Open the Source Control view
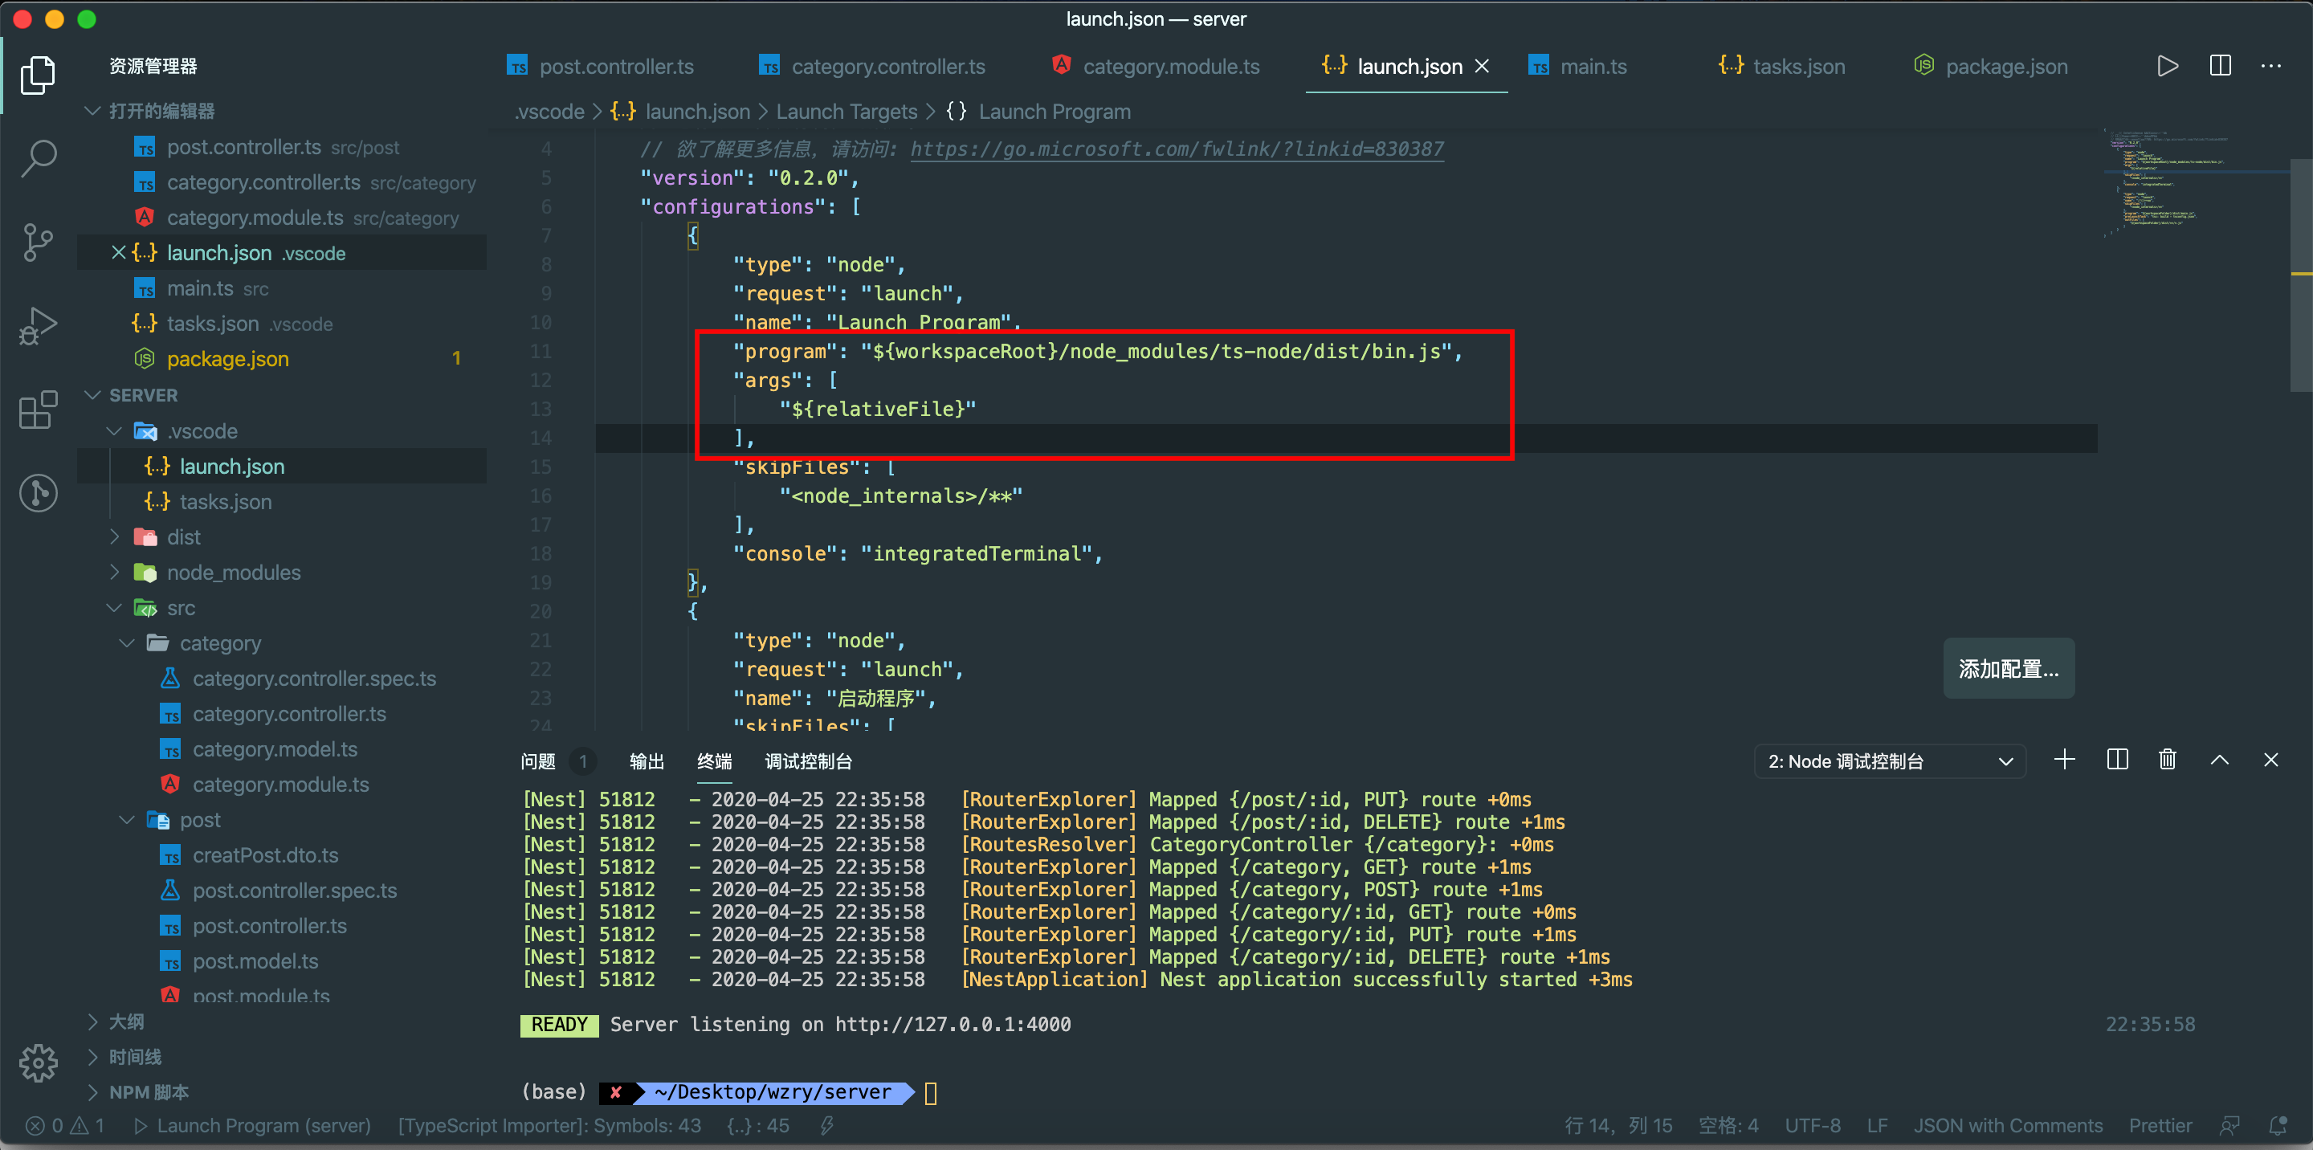Image resolution: width=2313 pixels, height=1150 pixels. pos(38,243)
